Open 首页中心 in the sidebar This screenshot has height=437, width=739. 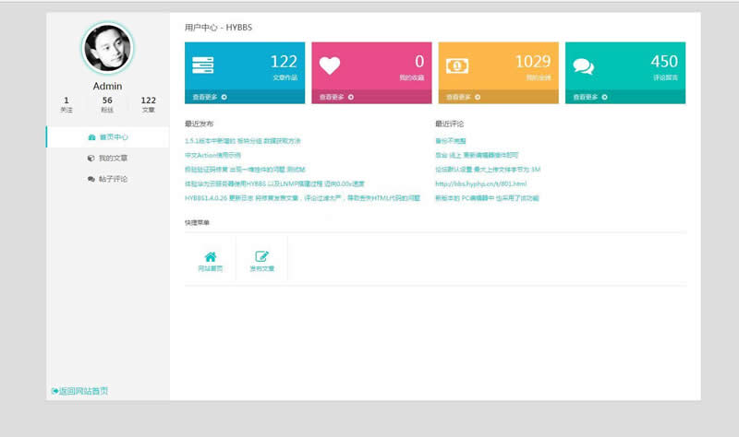pyautogui.click(x=107, y=137)
